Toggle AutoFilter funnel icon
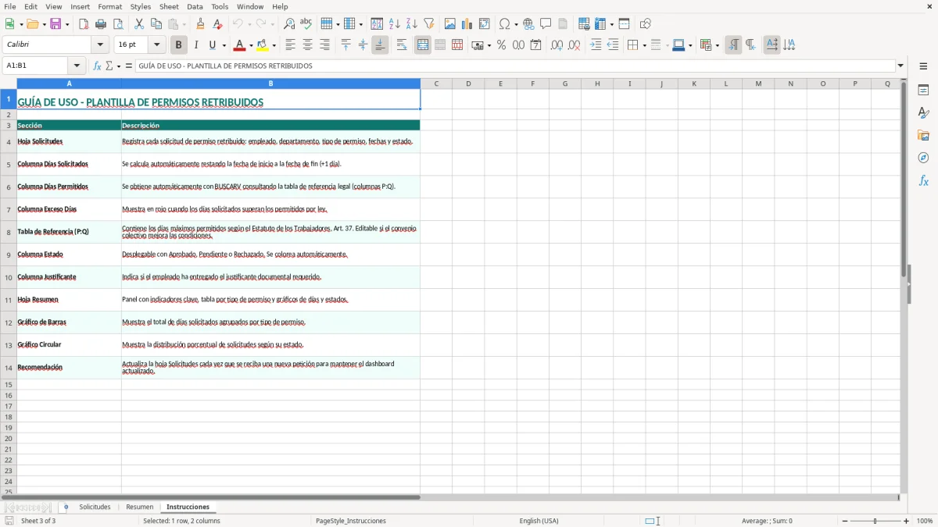 point(428,24)
